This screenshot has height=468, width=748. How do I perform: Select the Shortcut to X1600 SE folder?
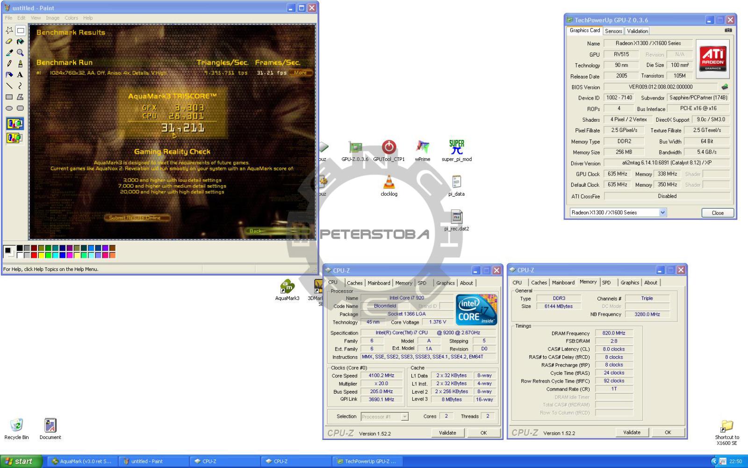727,432
